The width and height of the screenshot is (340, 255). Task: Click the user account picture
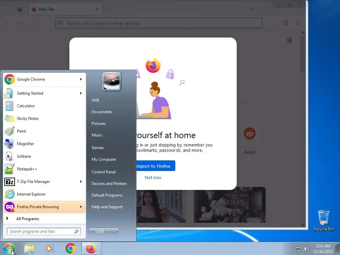click(x=112, y=81)
